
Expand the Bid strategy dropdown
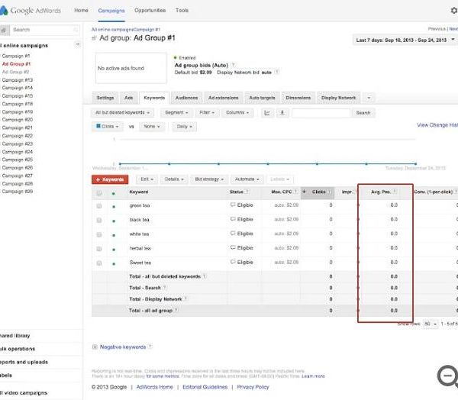[209, 179]
